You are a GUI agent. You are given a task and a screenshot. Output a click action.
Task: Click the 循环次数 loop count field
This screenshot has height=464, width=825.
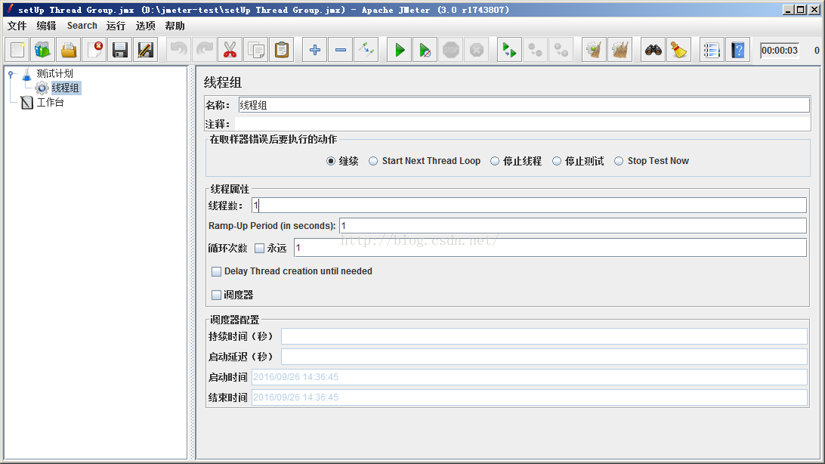(550, 248)
